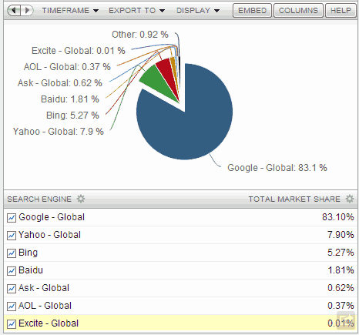The width and height of the screenshot is (359, 335).
Task: Click the red Bing pie slice
Action: [166, 73]
